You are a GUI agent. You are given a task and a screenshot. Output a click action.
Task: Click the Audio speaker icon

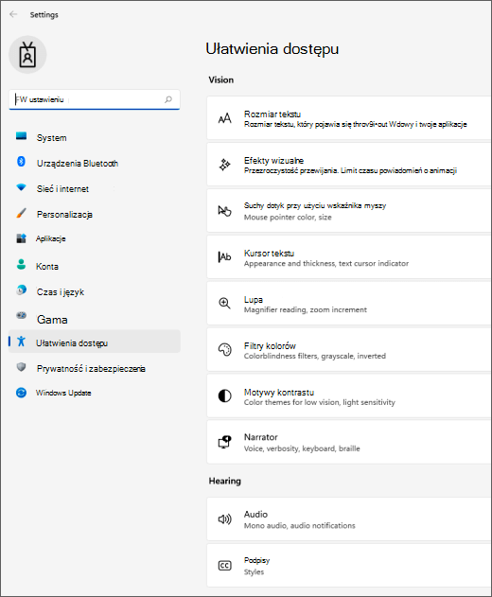[224, 519]
